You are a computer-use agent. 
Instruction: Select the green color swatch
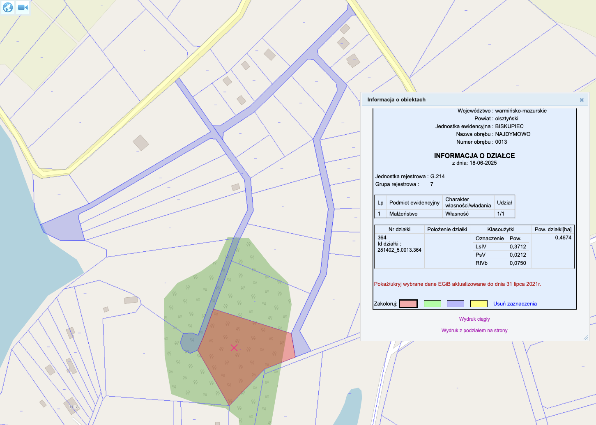[432, 303]
